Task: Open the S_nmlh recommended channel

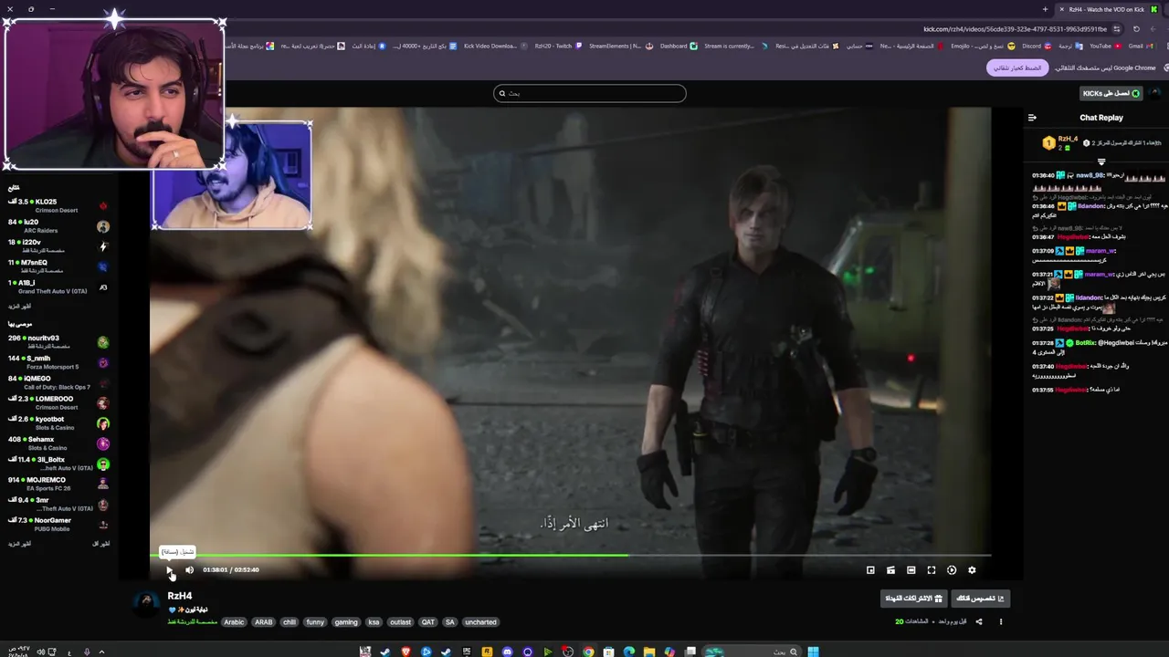Action: coord(58,362)
